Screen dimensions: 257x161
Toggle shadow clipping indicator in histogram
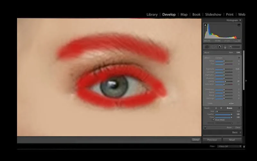click(205, 25)
